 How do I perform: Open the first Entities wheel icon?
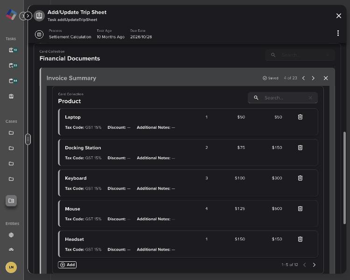pos(11,235)
